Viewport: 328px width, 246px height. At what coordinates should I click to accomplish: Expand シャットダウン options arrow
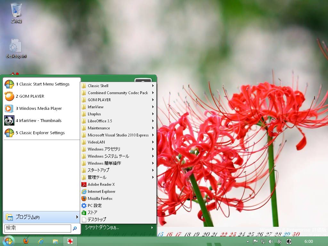[x=152, y=228]
